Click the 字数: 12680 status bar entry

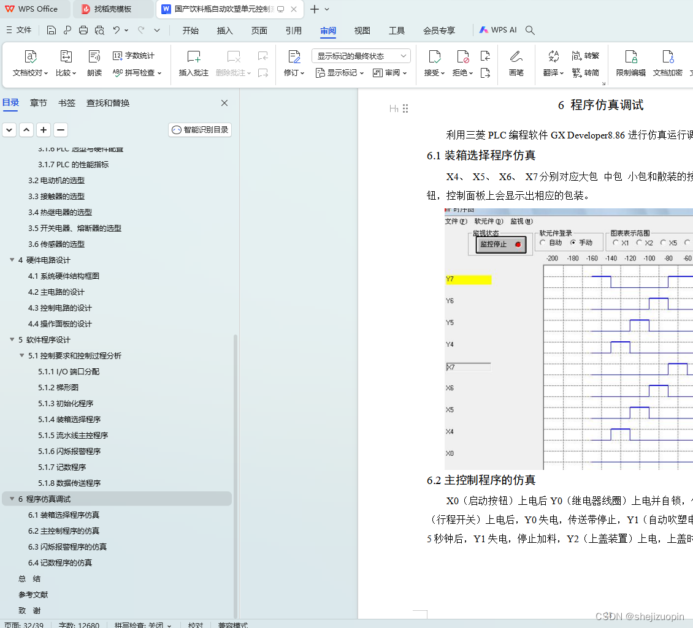[x=79, y=624]
